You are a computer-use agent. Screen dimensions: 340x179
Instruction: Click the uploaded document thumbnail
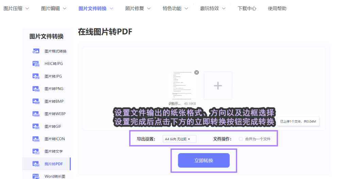point(182,86)
